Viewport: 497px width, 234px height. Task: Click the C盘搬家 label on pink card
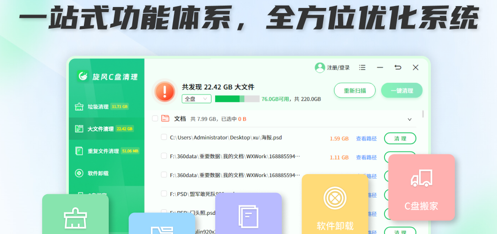click(422, 206)
